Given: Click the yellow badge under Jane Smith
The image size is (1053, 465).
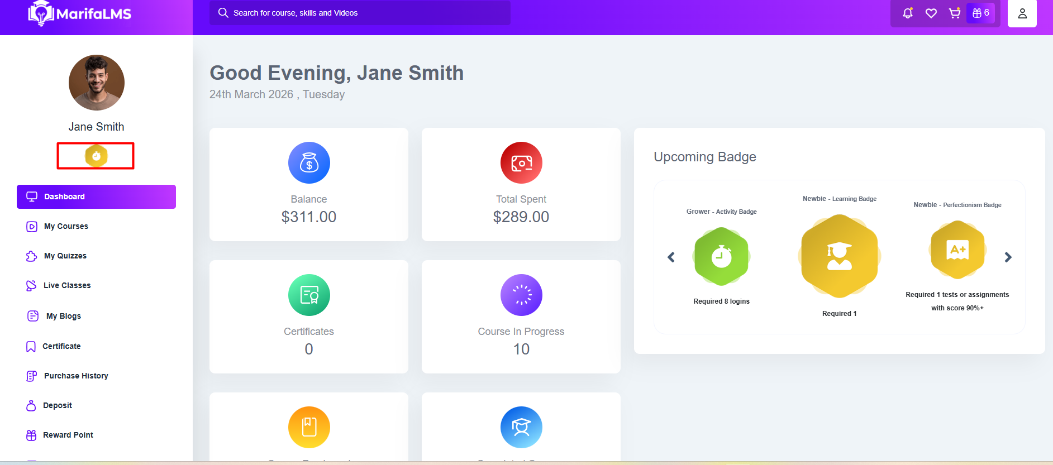Looking at the screenshot, I should [96, 156].
